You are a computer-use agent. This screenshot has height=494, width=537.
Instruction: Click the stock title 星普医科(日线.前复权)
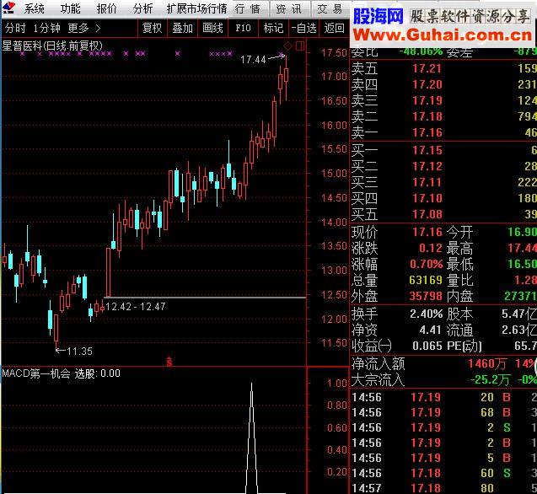click(52, 46)
